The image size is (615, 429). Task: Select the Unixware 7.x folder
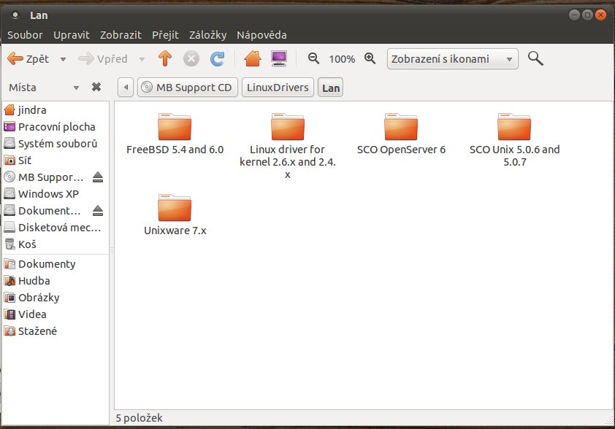point(175,215)
